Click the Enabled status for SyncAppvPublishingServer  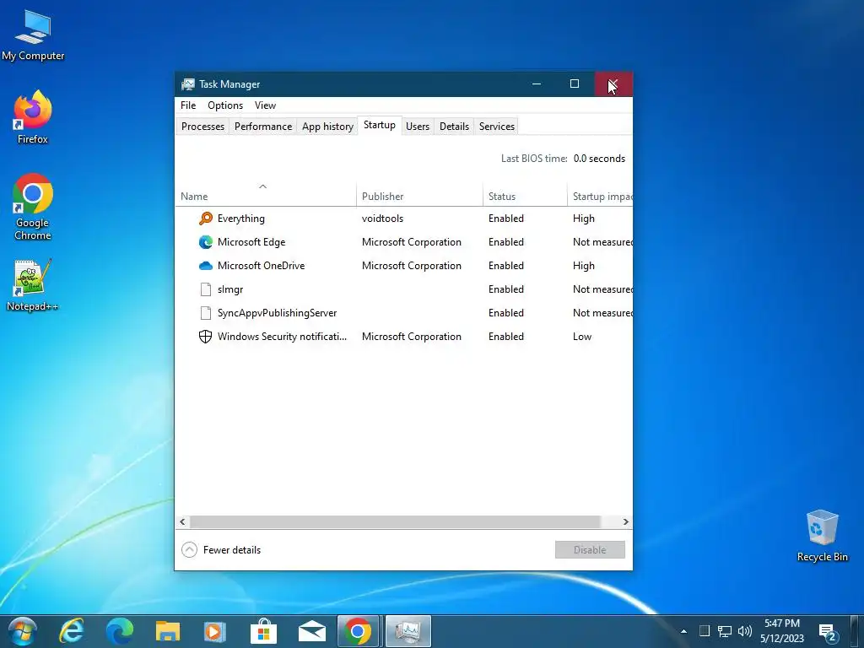pos(506,313)
